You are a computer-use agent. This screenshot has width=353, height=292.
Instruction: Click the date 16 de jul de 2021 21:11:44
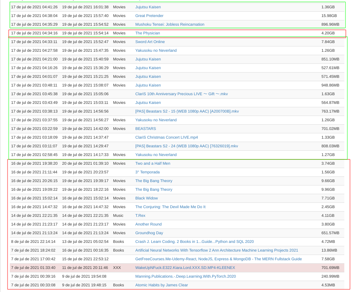click(x=34, y=172)
